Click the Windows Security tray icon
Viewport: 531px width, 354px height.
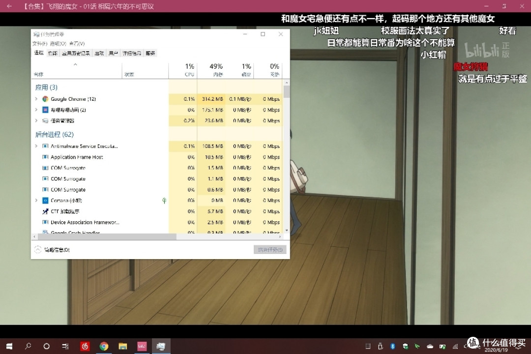[405, 346]
